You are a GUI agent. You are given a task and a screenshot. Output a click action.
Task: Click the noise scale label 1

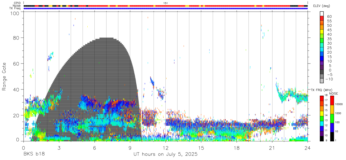coord(336,140)
